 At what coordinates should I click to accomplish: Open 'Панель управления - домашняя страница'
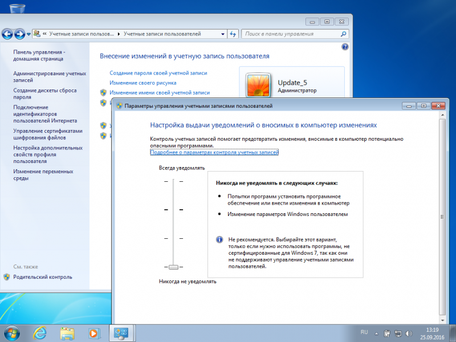click(39, 55)
